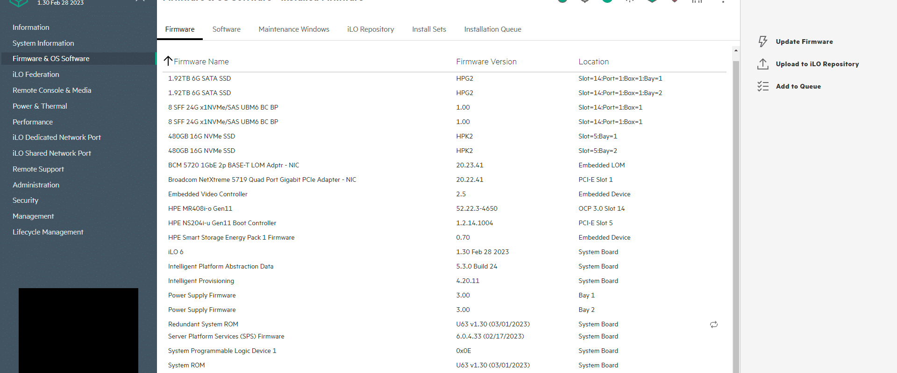The image size is (897, 373).
Task: Click the Embedded LOM location cell
Action: click(x=601, y=165)
